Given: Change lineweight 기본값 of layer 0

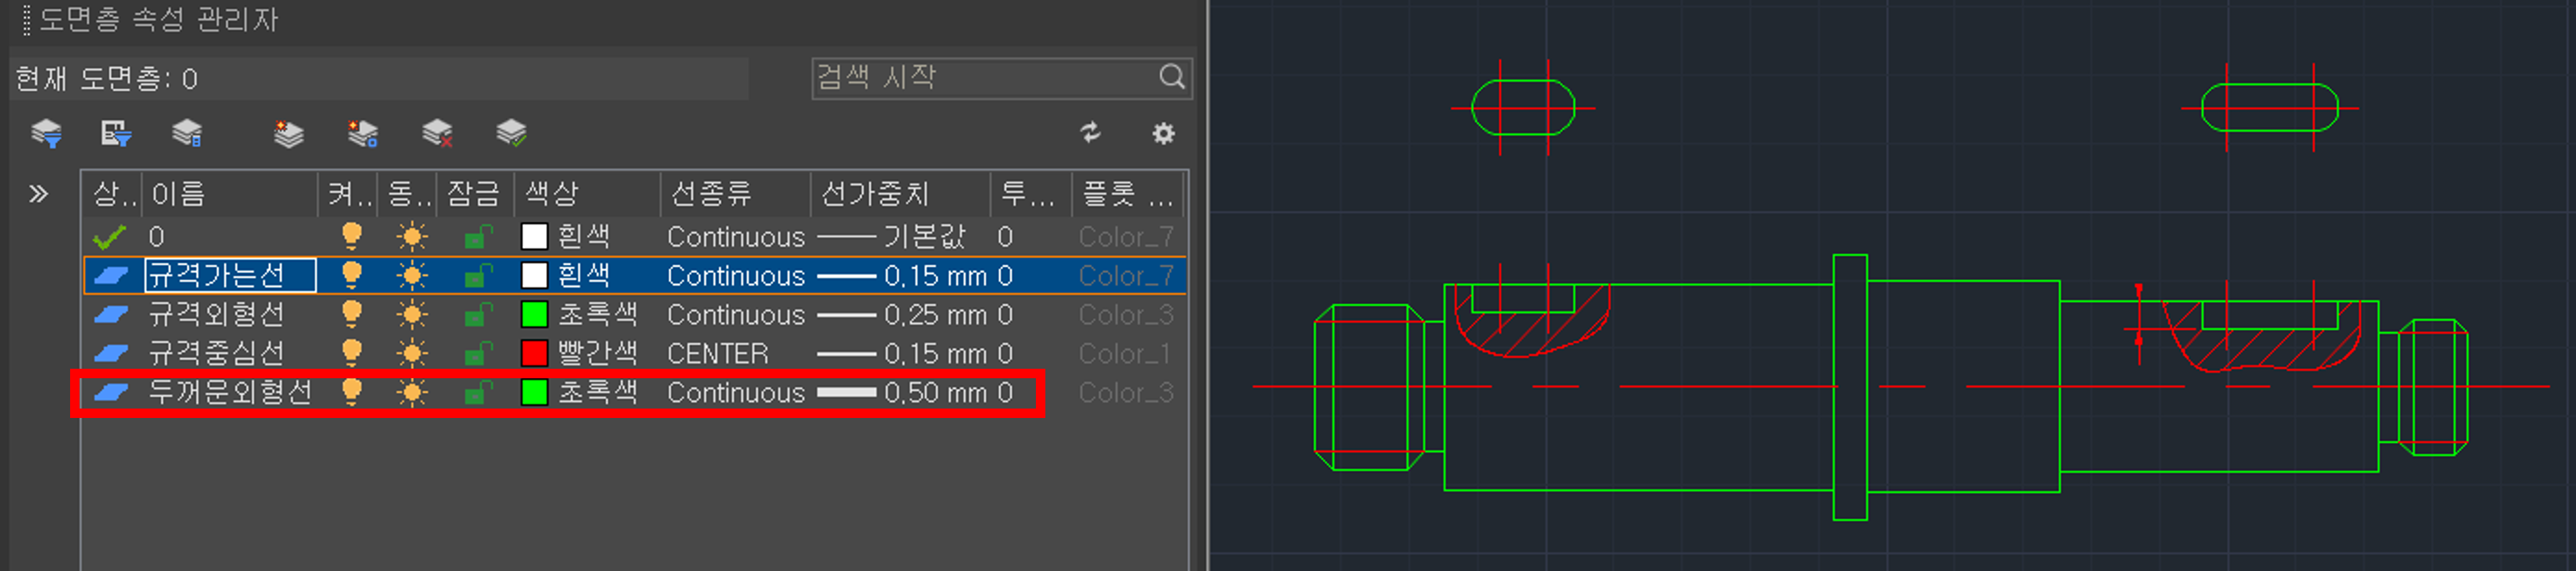Looking at the screenshot, I should point(892,237).
